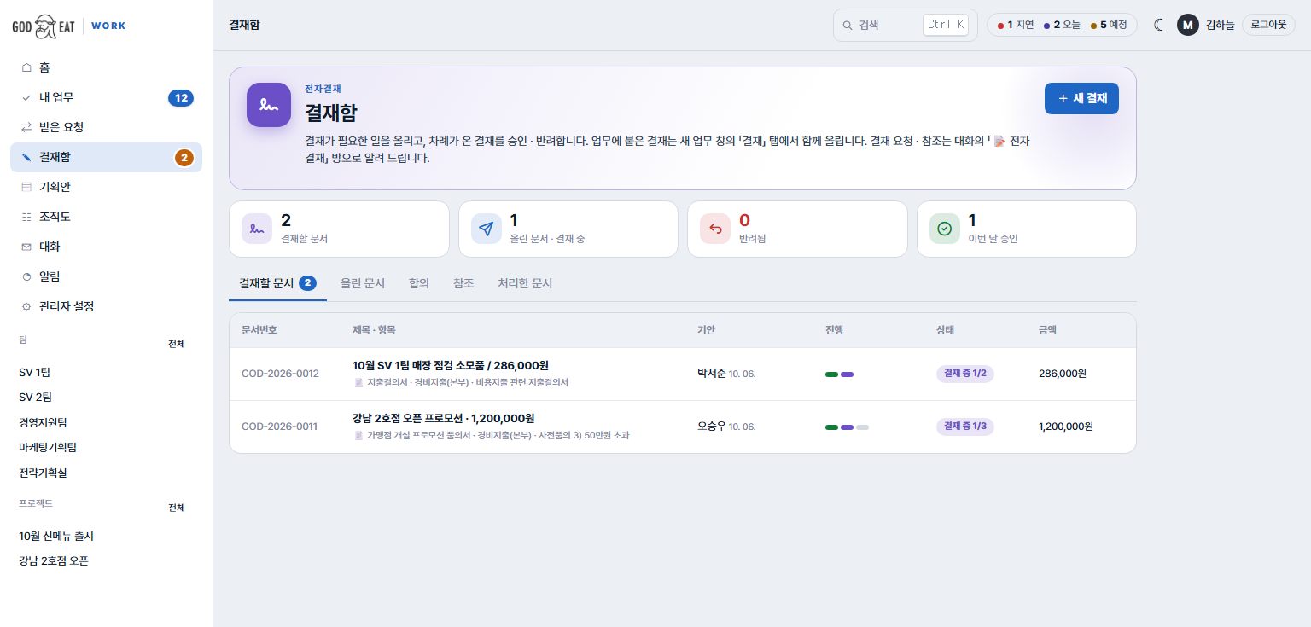This screenshot has height=627, width=1311.
Task: Click the 관리자 설정 gear icon
Action: pyautogui.click(x=26, y=306)
